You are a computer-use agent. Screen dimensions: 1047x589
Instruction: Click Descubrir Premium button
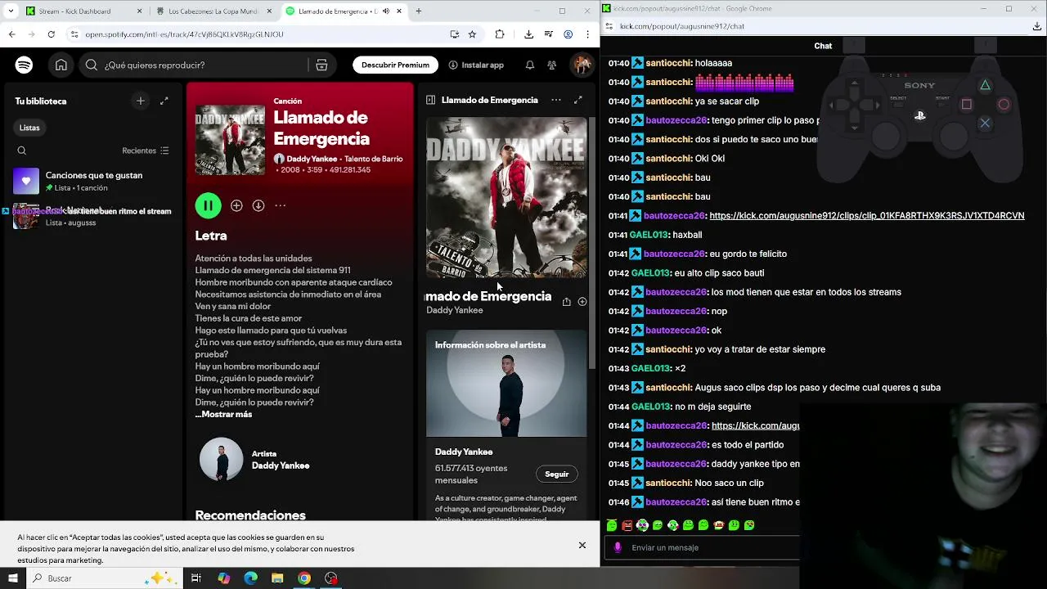click(x=395, y=65)
